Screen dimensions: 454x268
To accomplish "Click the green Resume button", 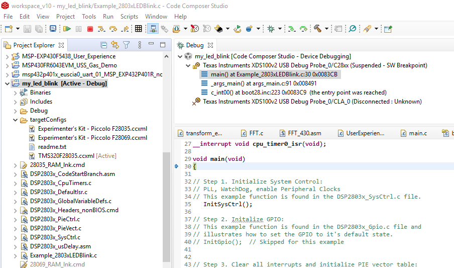I will 67,29.
